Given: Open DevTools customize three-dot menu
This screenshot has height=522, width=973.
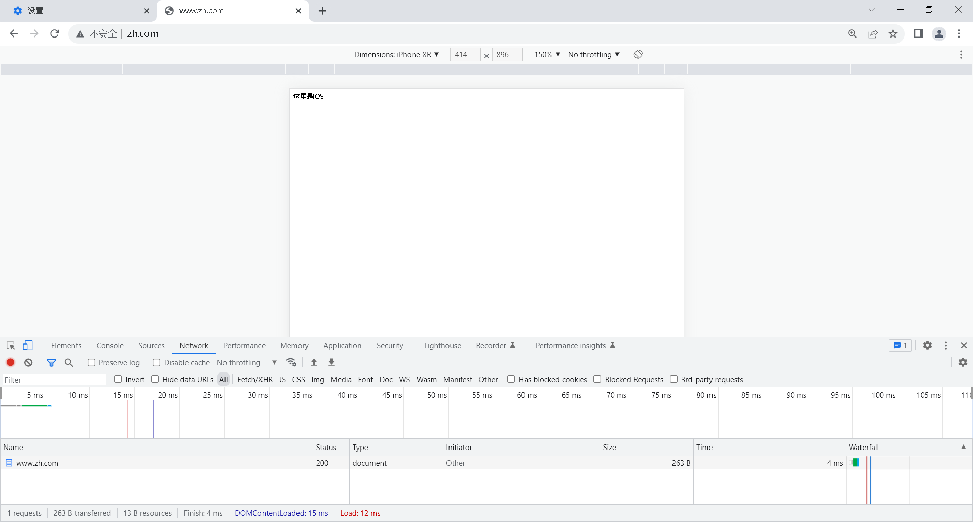Looking at the screenshot, I should coord(946,345).
